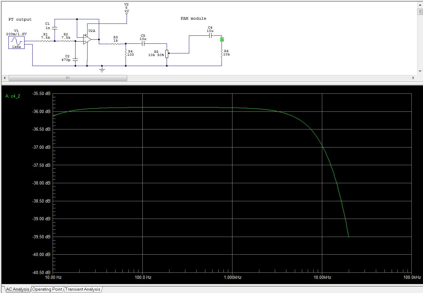Screen dimensions: 423x293
Task: Click the -39.50 dB axis label
Action: 42,237
